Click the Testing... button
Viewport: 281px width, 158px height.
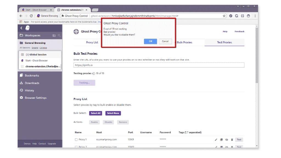pyautogui.click(x=85, y=83)
